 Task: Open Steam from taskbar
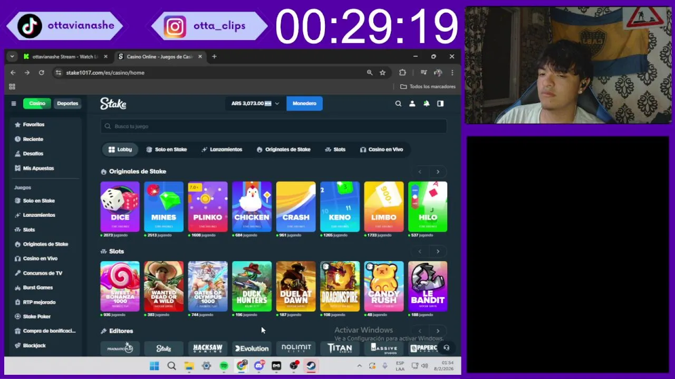pyautogui.click(x=311, y=366)
